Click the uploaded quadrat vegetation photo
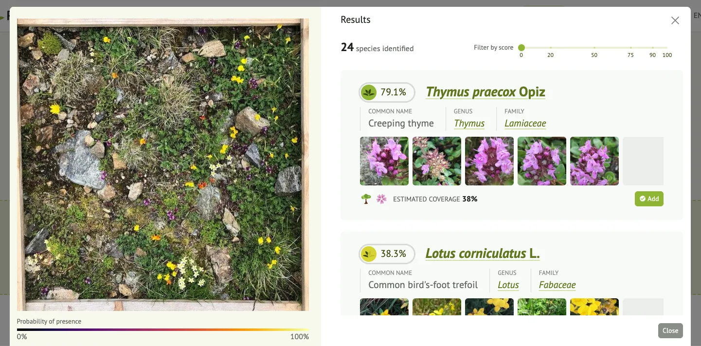Screen dimensions: 701x346 163,164
